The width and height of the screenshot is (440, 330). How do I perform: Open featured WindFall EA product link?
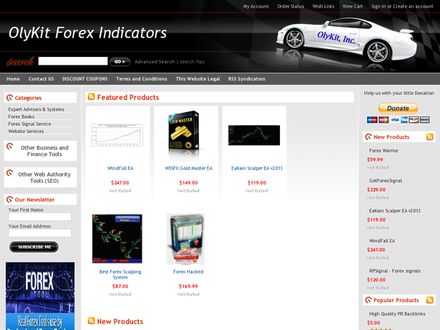tap(120, 168)
